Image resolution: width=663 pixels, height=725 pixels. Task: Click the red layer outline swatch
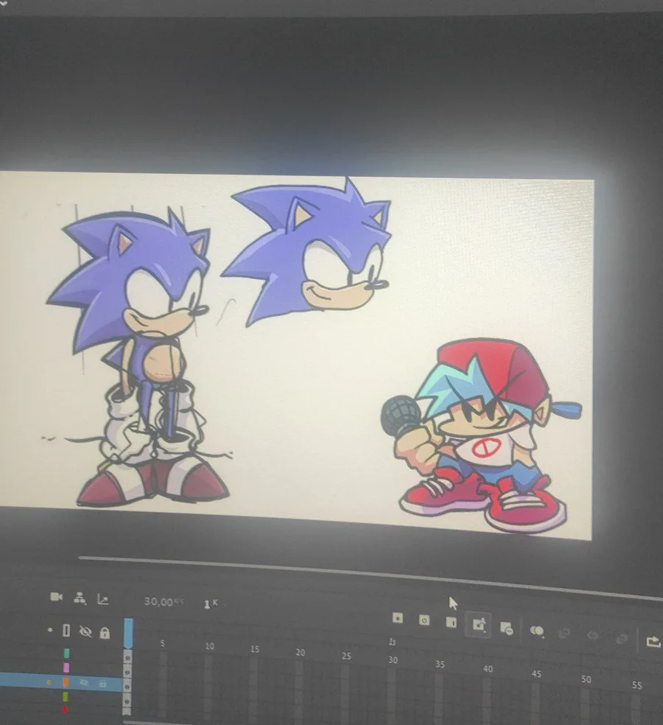[65, 709]
